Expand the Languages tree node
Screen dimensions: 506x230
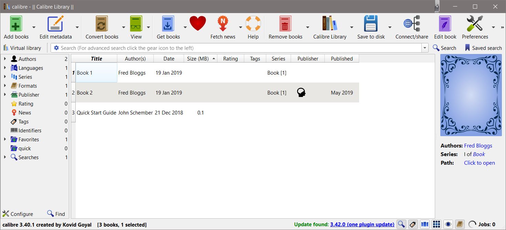point(5,68)
